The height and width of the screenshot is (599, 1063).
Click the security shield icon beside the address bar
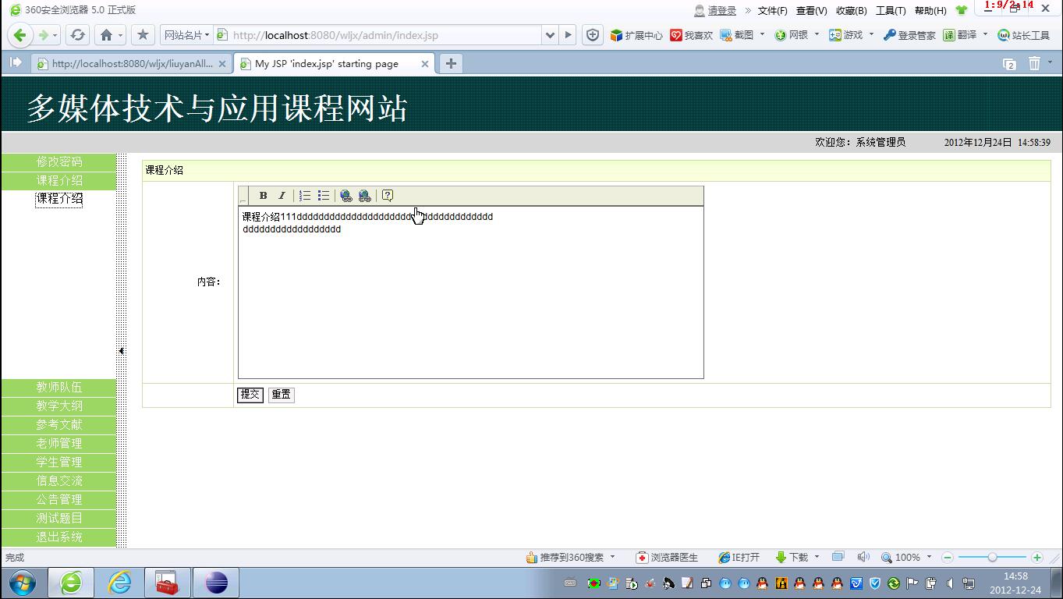pyautogui.click(x=593, y=35)
